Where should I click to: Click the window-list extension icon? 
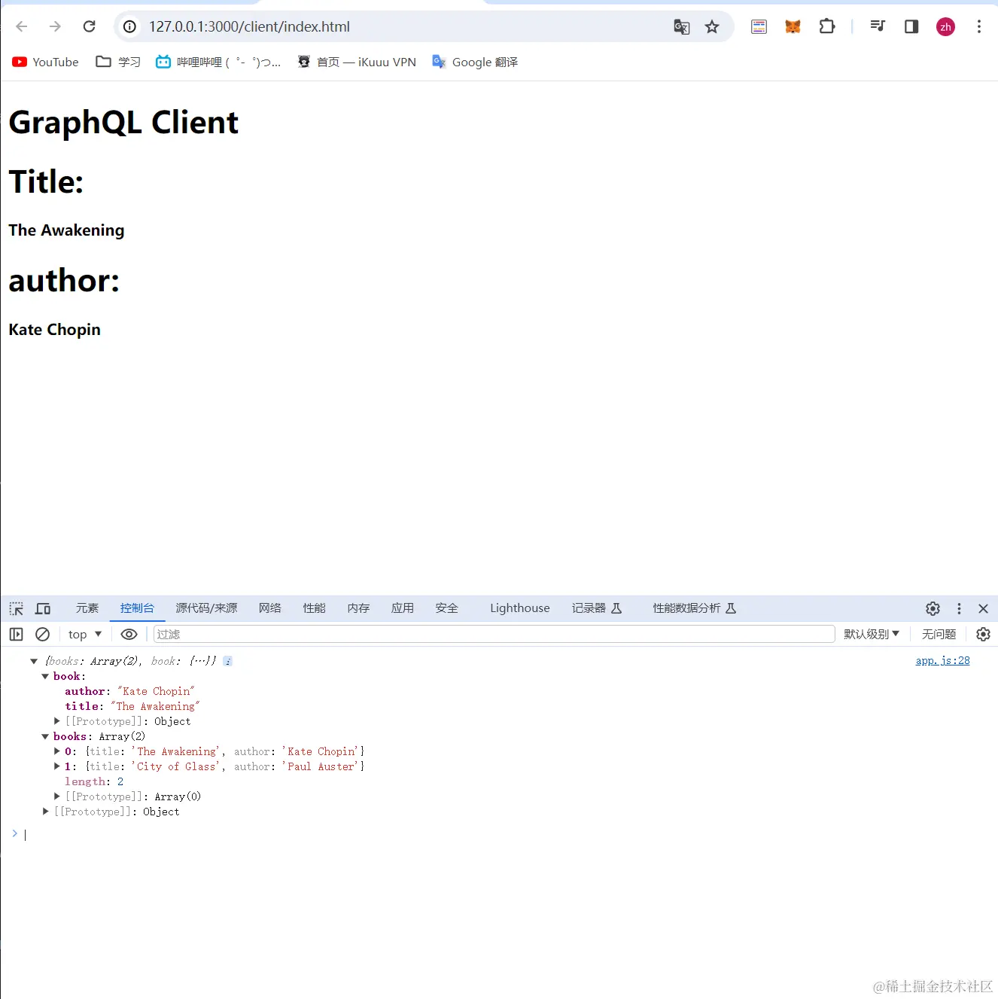click(759, 27)
